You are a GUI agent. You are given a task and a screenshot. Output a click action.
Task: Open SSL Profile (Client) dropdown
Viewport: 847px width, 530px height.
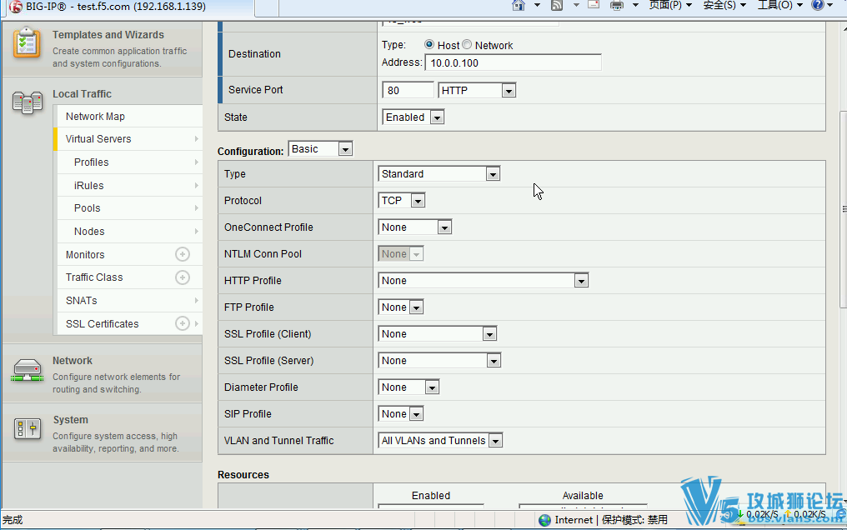click(x=437, y=334)
